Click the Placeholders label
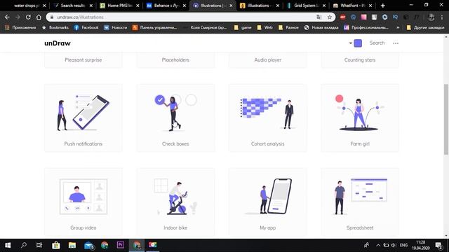The width and height of the screenshot is (449, 252). (175, 59)
